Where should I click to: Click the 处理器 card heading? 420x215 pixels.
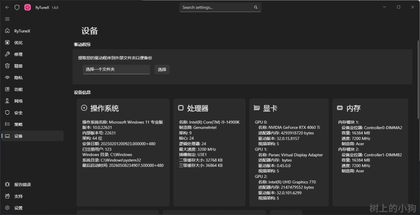click(198, 108)
